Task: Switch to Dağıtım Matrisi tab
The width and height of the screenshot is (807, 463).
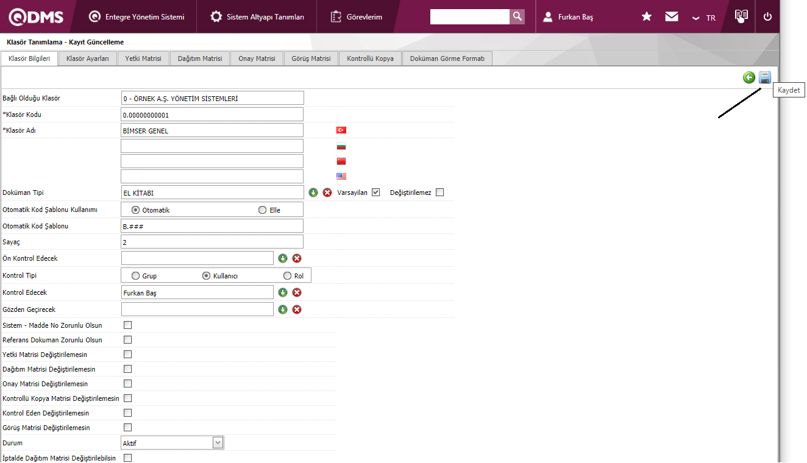Action: (x=200, y=58)
